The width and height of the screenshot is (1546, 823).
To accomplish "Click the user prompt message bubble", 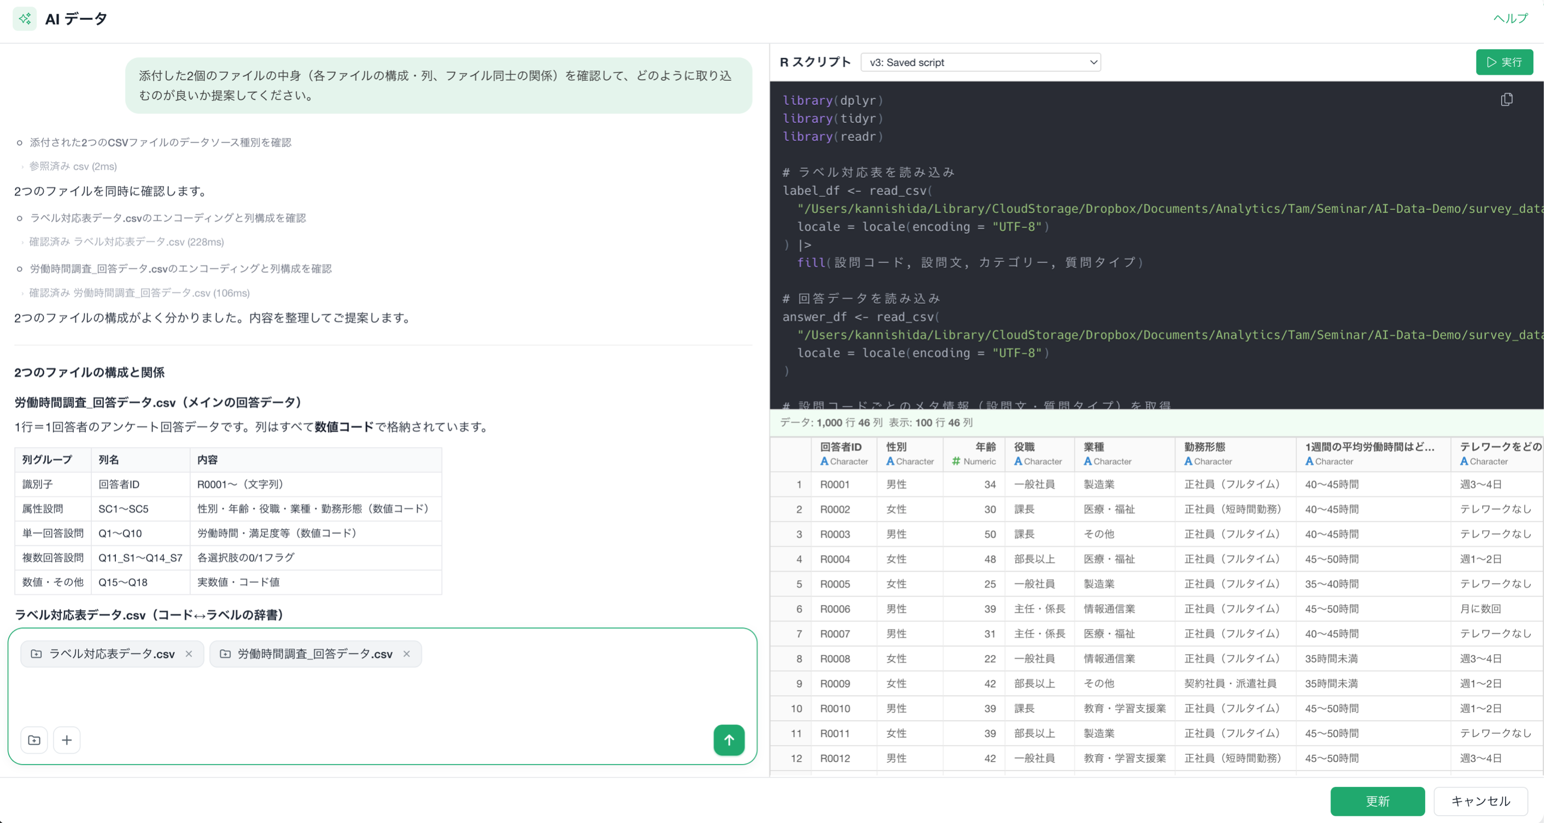I will point(438,85).
